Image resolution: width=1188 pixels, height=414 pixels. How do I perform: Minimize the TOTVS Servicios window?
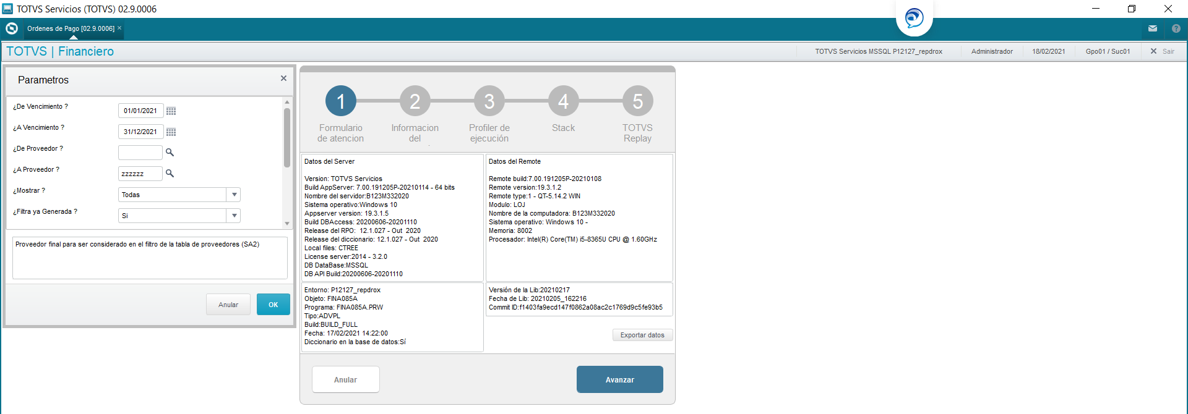[x=1096, y=9]
